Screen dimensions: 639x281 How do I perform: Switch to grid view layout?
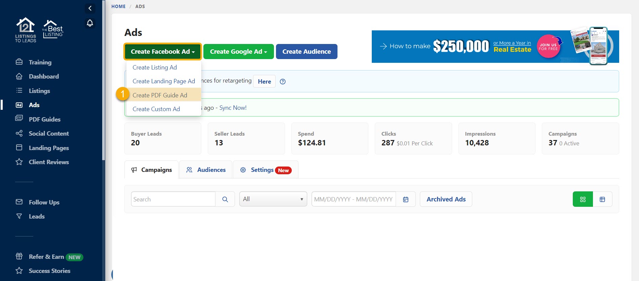click(583, 199)
